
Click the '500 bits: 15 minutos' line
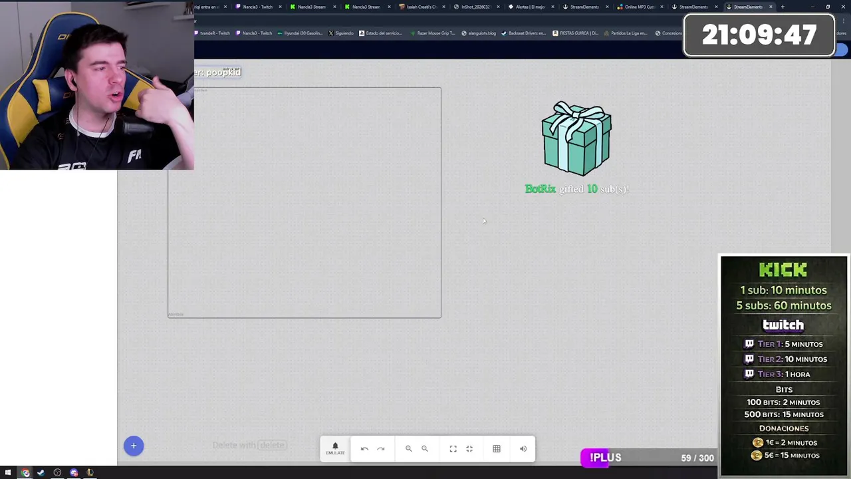[785, 414]
